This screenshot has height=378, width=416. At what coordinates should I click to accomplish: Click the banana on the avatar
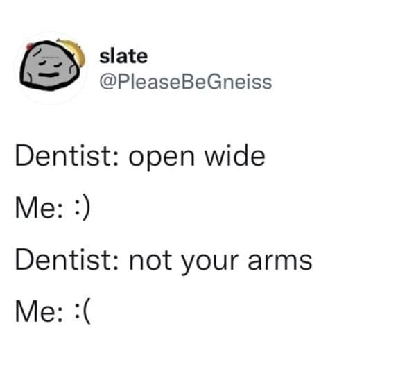pos(73,51)
